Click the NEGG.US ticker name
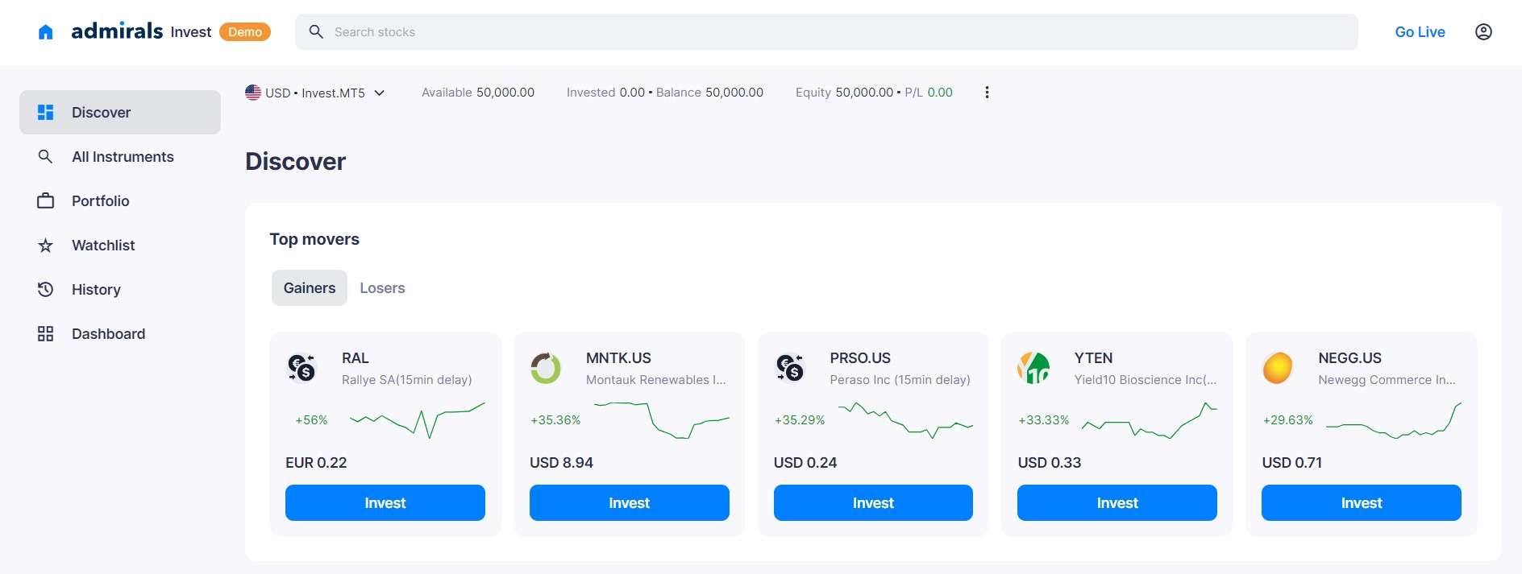Viewport: 1522px width, 574px height. pyautogui.click(x=1349, y=358)
